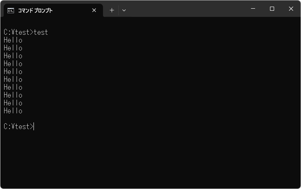Minimize the terminal window
Image resolution: width=301 pixels, height=189 pixels.
click(253, 9)
